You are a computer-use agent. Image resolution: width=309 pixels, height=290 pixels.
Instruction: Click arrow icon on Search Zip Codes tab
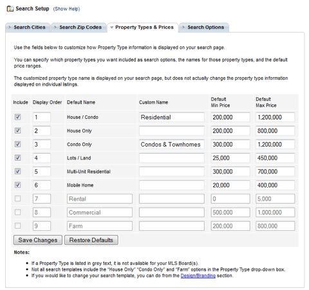click(x=55, y=27)
